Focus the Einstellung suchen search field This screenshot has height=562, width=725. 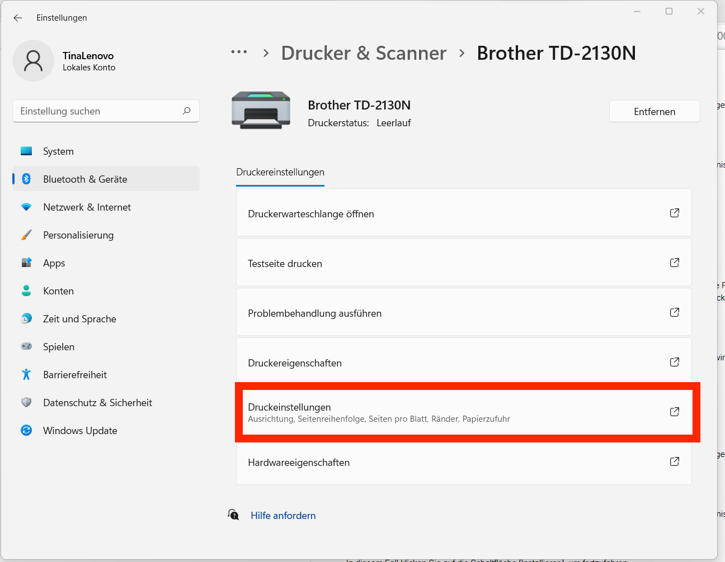point(106,111)
